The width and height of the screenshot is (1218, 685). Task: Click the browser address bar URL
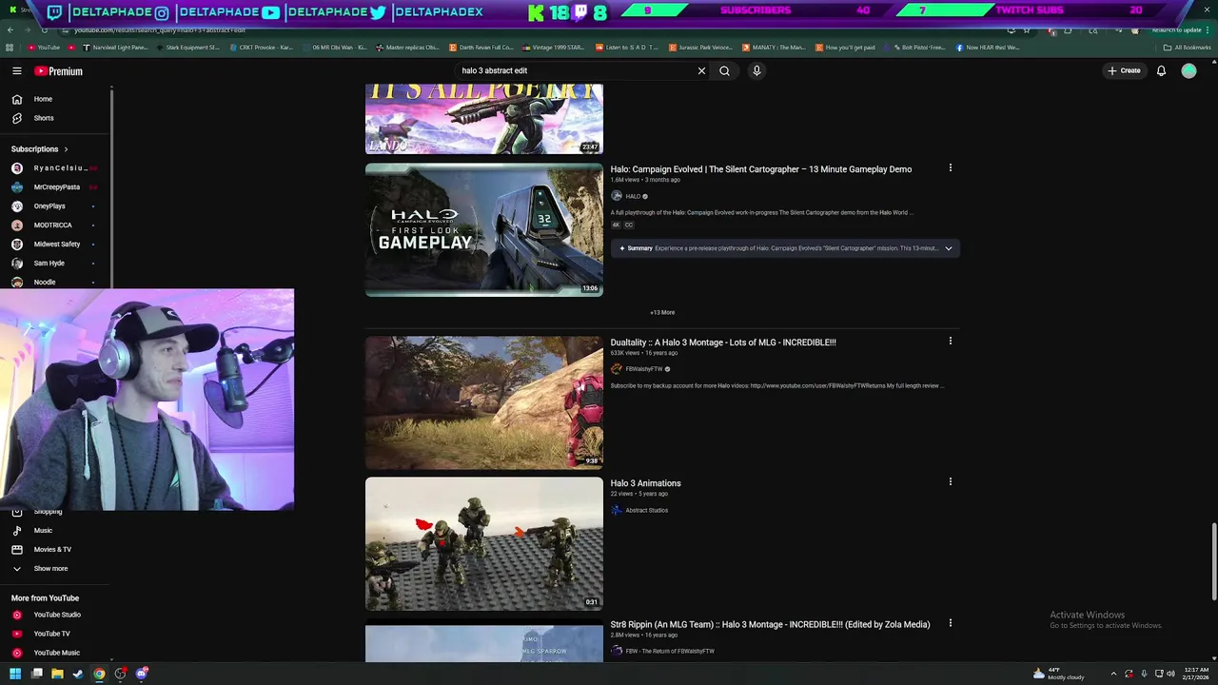tap(160, 30)
